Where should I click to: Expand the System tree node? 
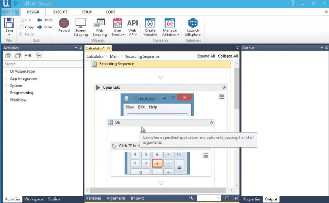pyautogui.click(x=6, y=85)
